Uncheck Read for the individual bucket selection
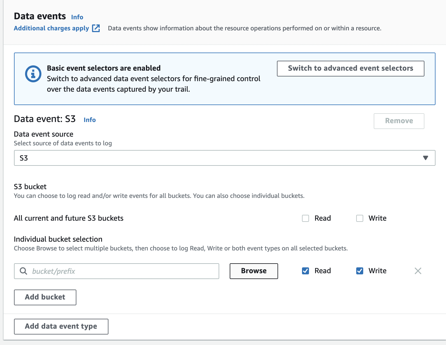The image size is (446, 345). tap(305, 271)
